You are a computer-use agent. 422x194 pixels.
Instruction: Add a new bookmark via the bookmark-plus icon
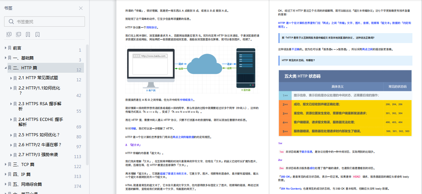tap(28, 34)
